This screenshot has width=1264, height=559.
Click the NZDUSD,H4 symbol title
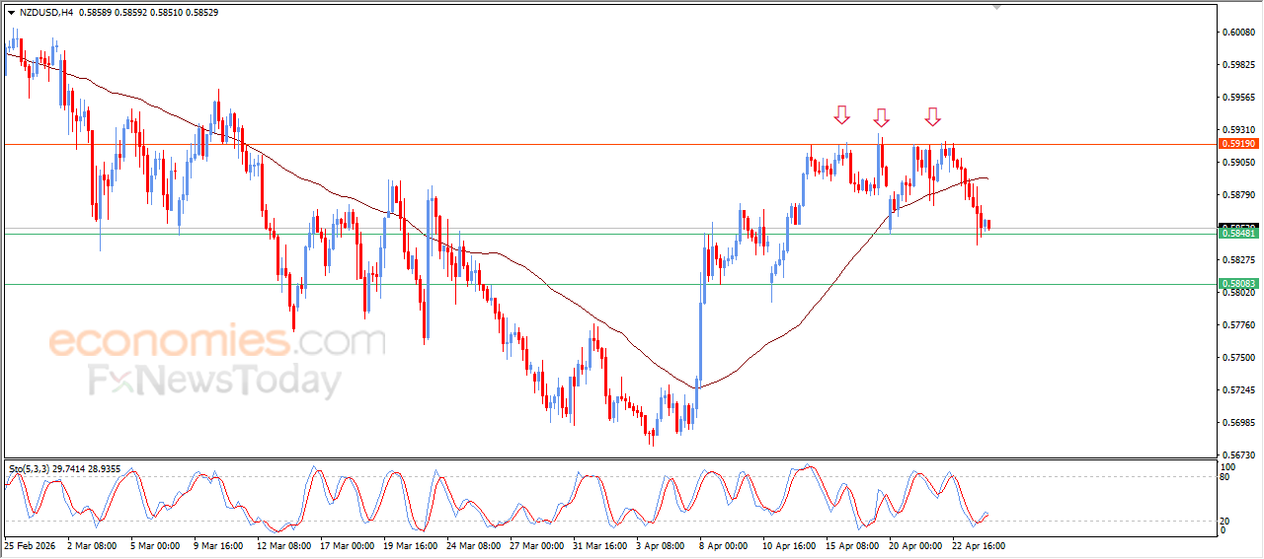pyautogui.click(x=45, y=13)
